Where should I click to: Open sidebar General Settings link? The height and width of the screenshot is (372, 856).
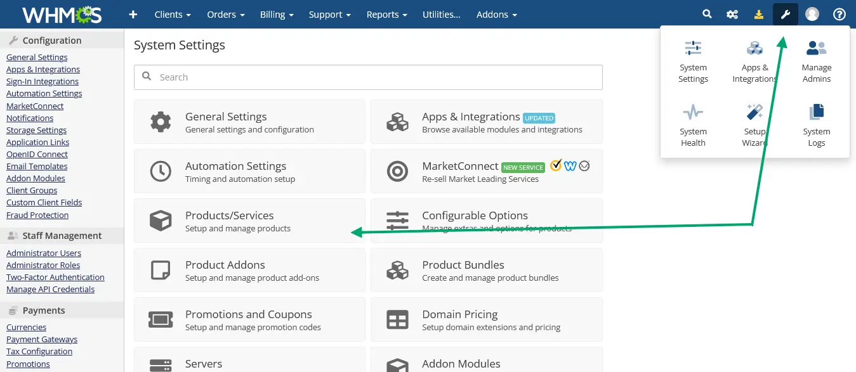point(37,58)
